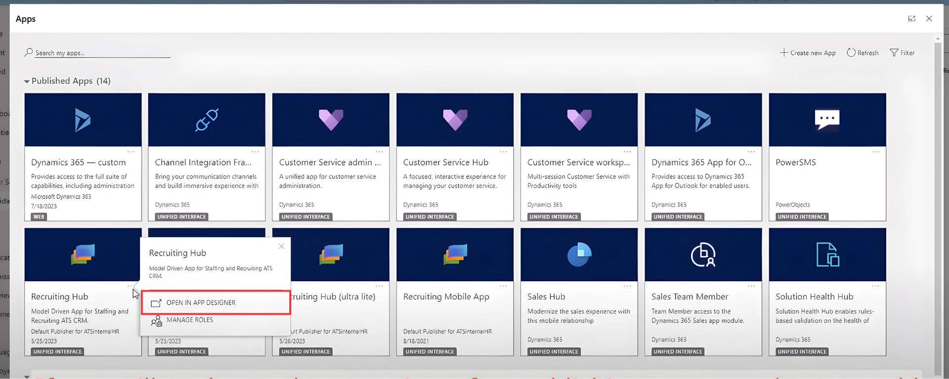949x379 pixels.
Task: Open the Recruiting Hub tile icon
Action: click(83, 254)
